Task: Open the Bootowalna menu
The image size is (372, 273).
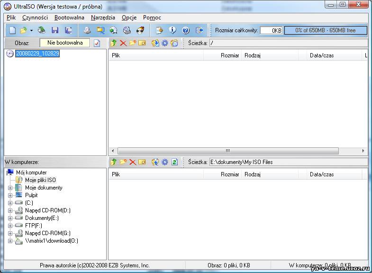Action: pyautogui.click(x=69, y=18)
